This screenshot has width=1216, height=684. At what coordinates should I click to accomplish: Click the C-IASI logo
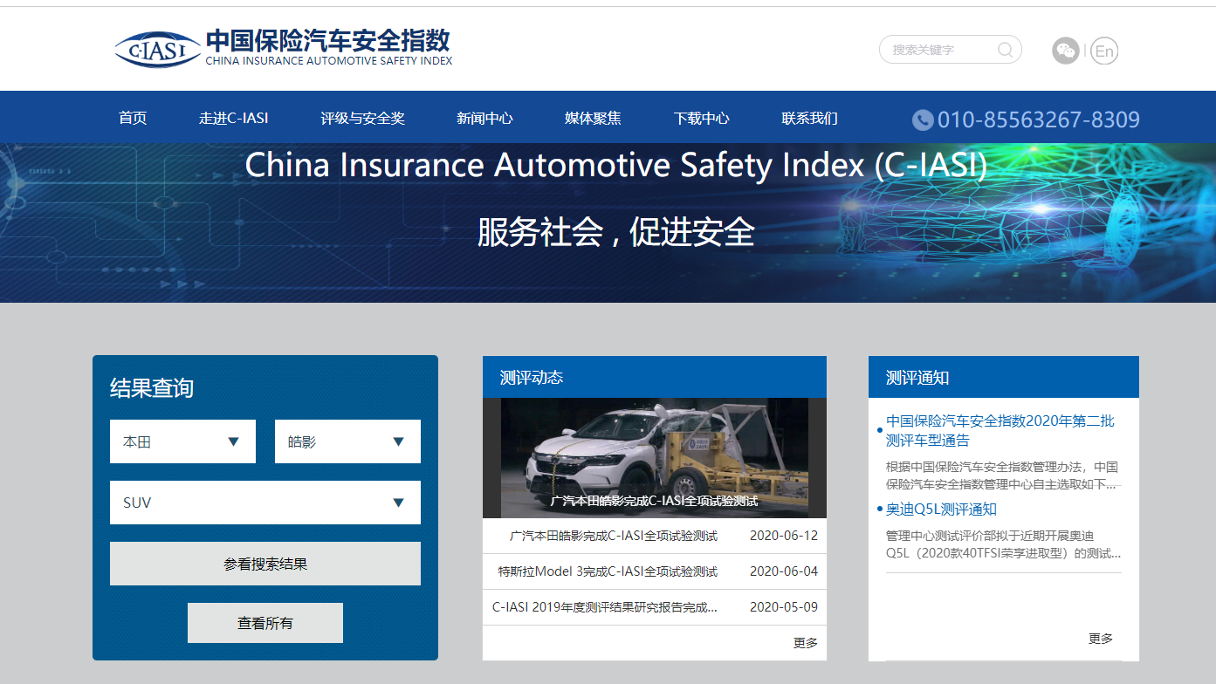[x=157, y=50]
